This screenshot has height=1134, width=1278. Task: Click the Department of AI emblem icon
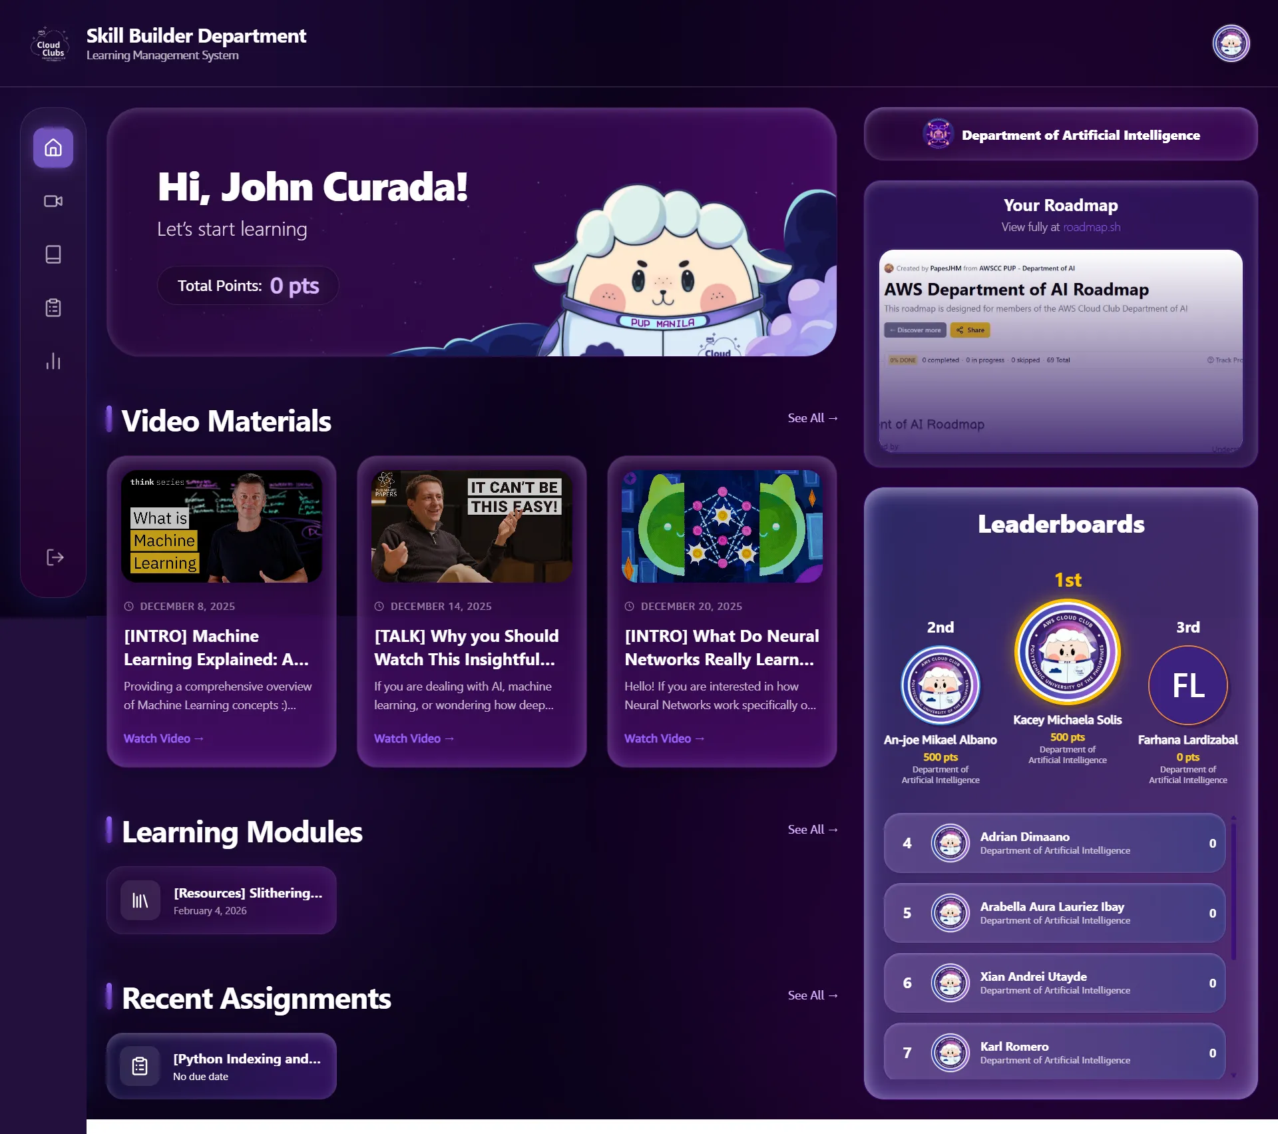pyautogui.click(x=938, y=135)
